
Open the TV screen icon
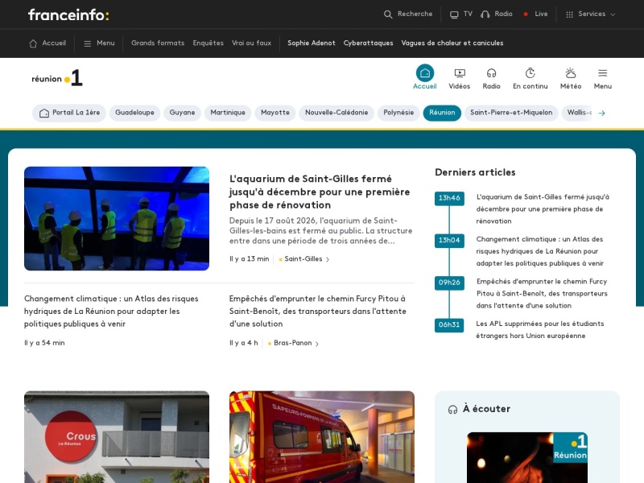click(454, 14)
